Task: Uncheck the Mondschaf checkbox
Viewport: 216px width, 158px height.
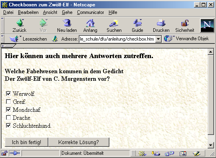Action: pyautogui.click(x=8, y=110)
